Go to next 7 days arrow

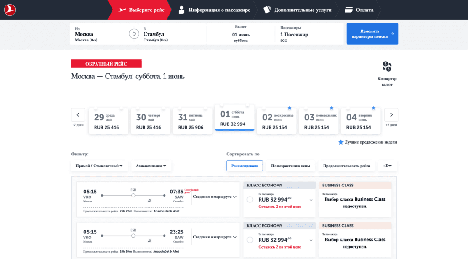pyautogui.click(x=391, y=115)
